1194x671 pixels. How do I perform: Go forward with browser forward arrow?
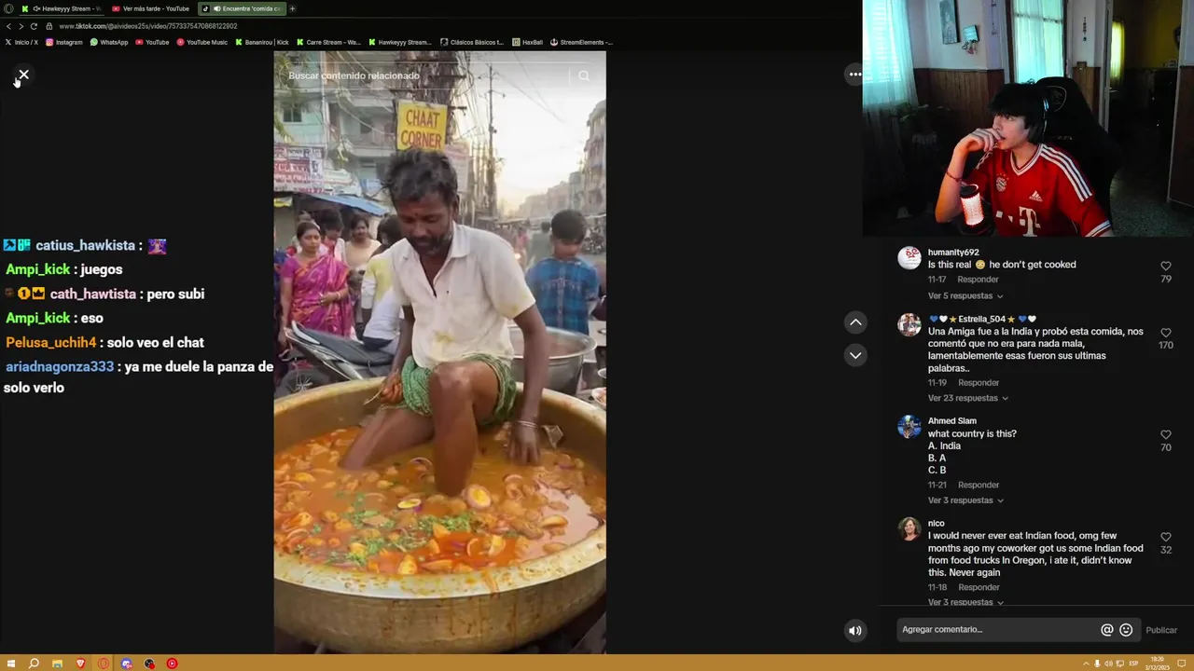21,26
